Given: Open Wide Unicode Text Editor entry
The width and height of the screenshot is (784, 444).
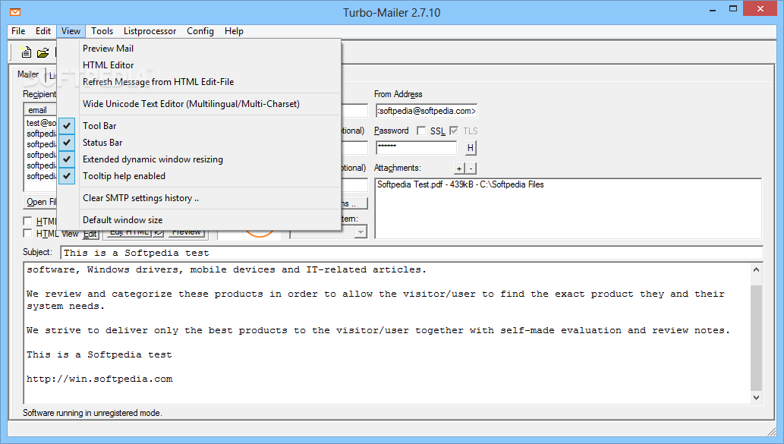Looking at the screenshot, I should coord(199,104).
